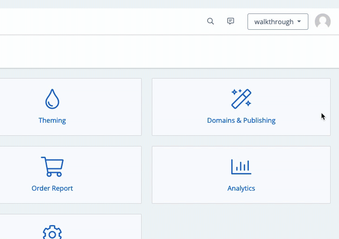
Task: Click the caret arrow beside walkthrough
Action: click(x=299, y=22)
